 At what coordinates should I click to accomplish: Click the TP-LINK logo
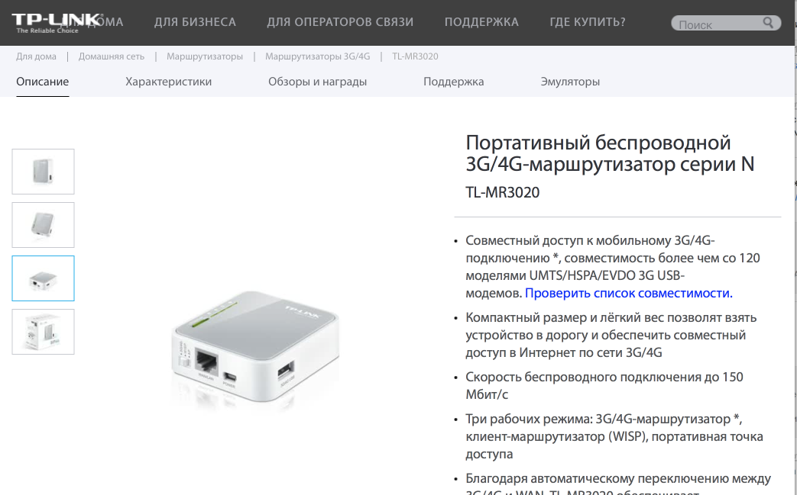pos(56,24)
